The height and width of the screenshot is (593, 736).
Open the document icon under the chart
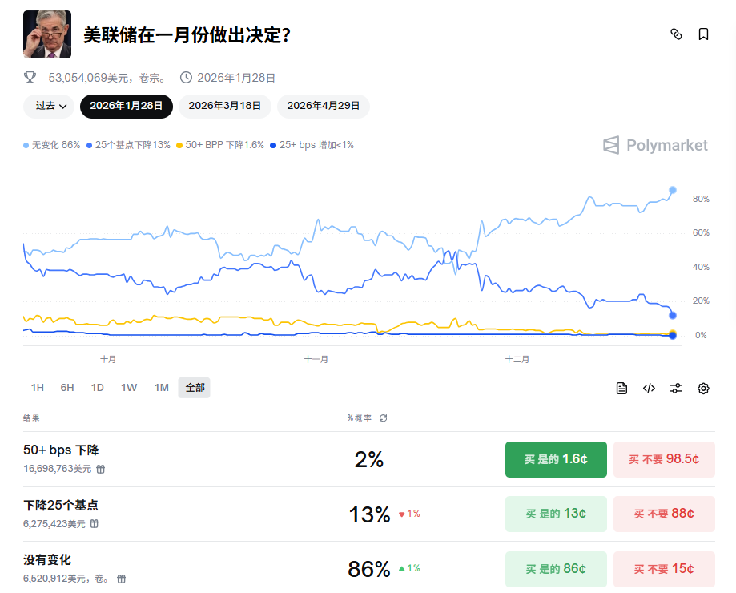pyautogui.click(x=621, y=388)
